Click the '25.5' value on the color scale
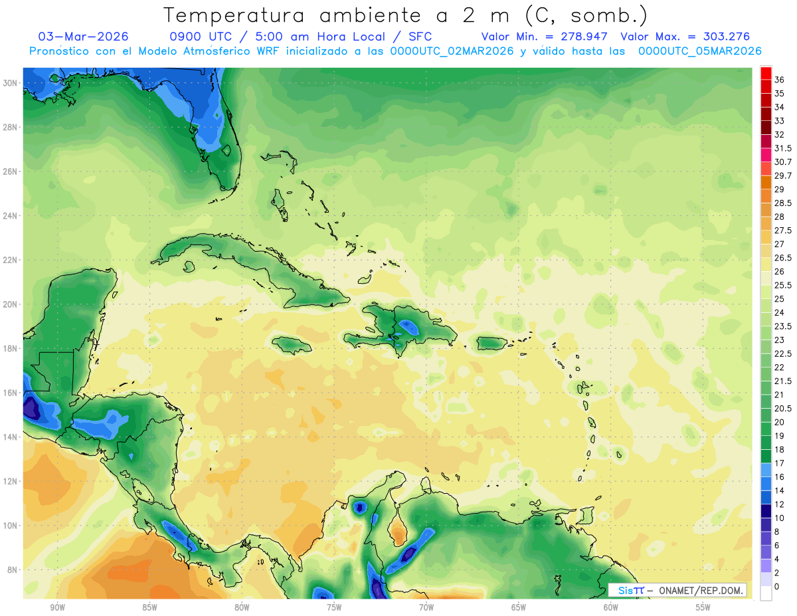Viewport: 797px width, 616px height. tap(782, 285)
